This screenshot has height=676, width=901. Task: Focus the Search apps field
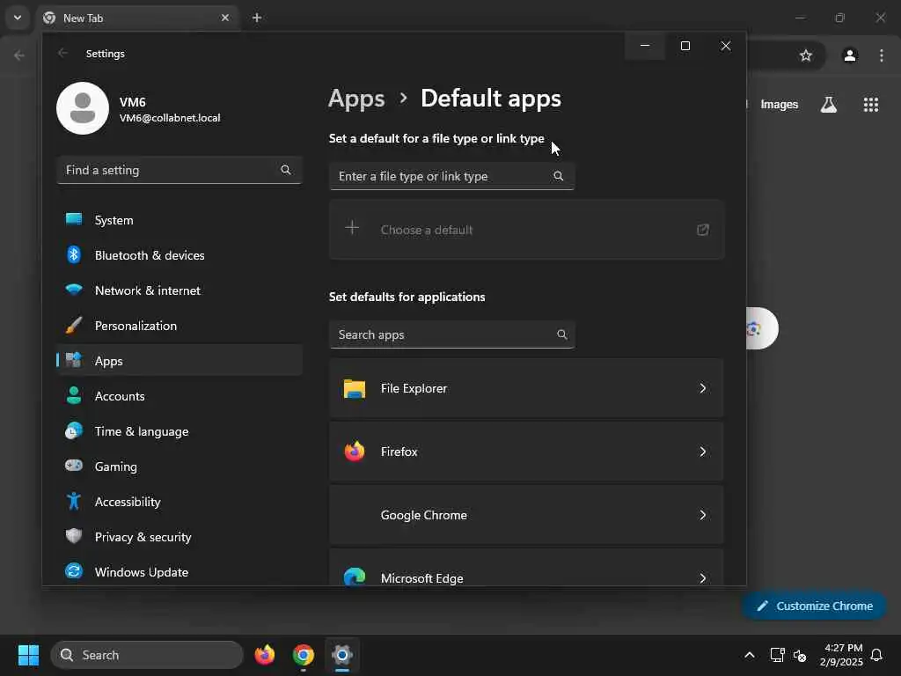click(x=451, y=334)
